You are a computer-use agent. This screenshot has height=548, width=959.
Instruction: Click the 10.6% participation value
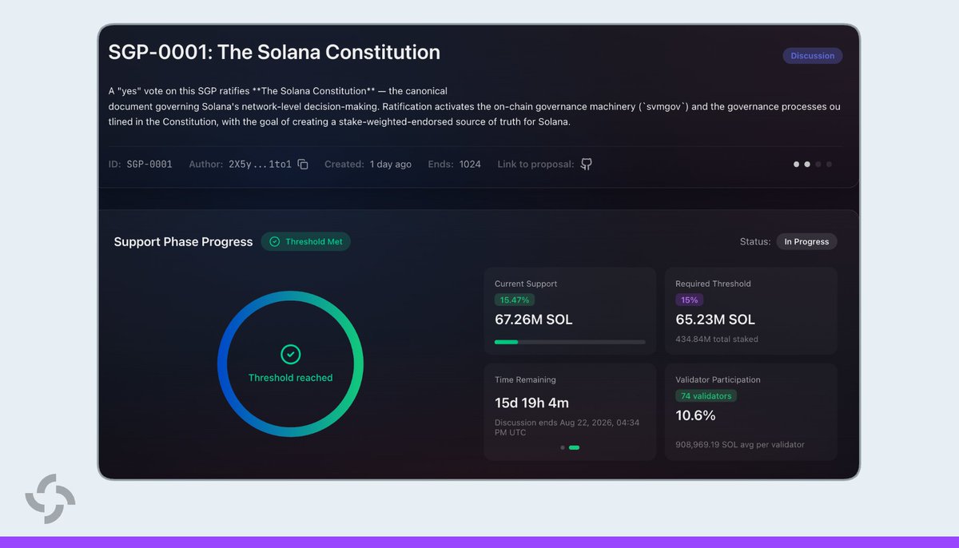(x=695, y=415)
